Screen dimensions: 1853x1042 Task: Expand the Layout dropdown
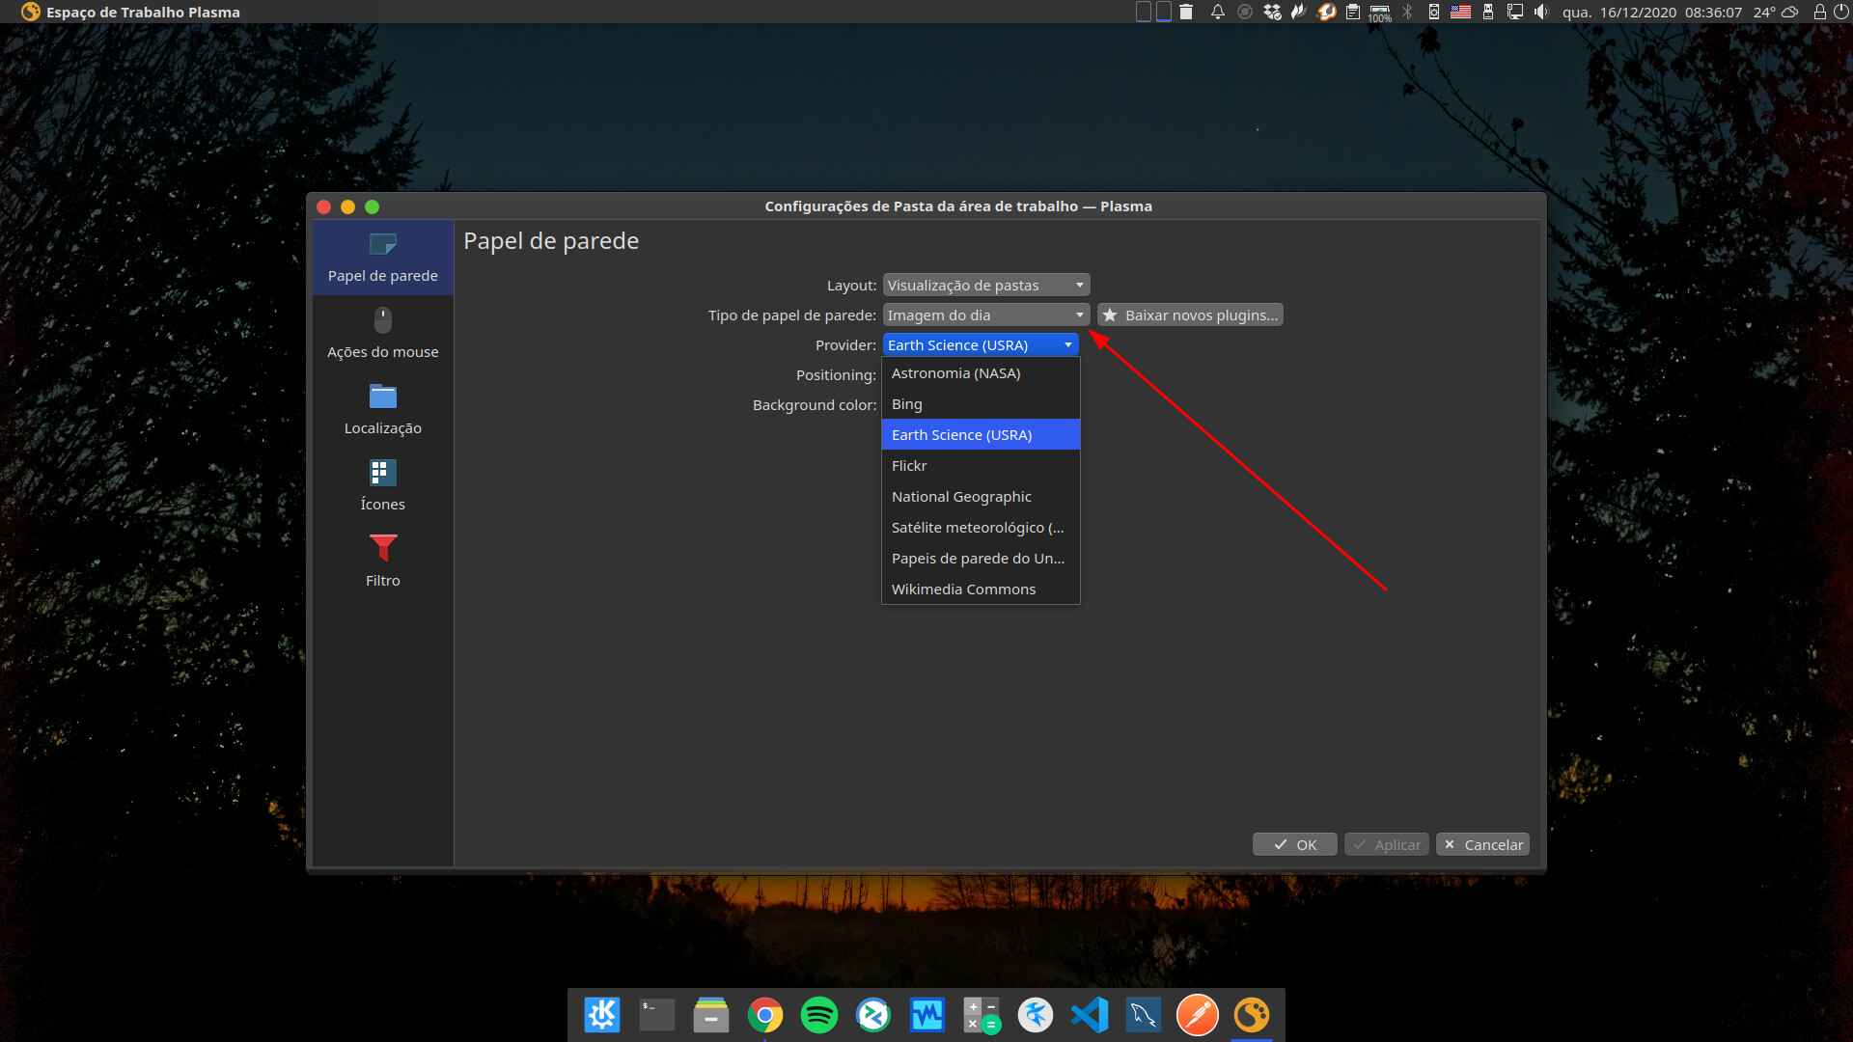[985, 286]
